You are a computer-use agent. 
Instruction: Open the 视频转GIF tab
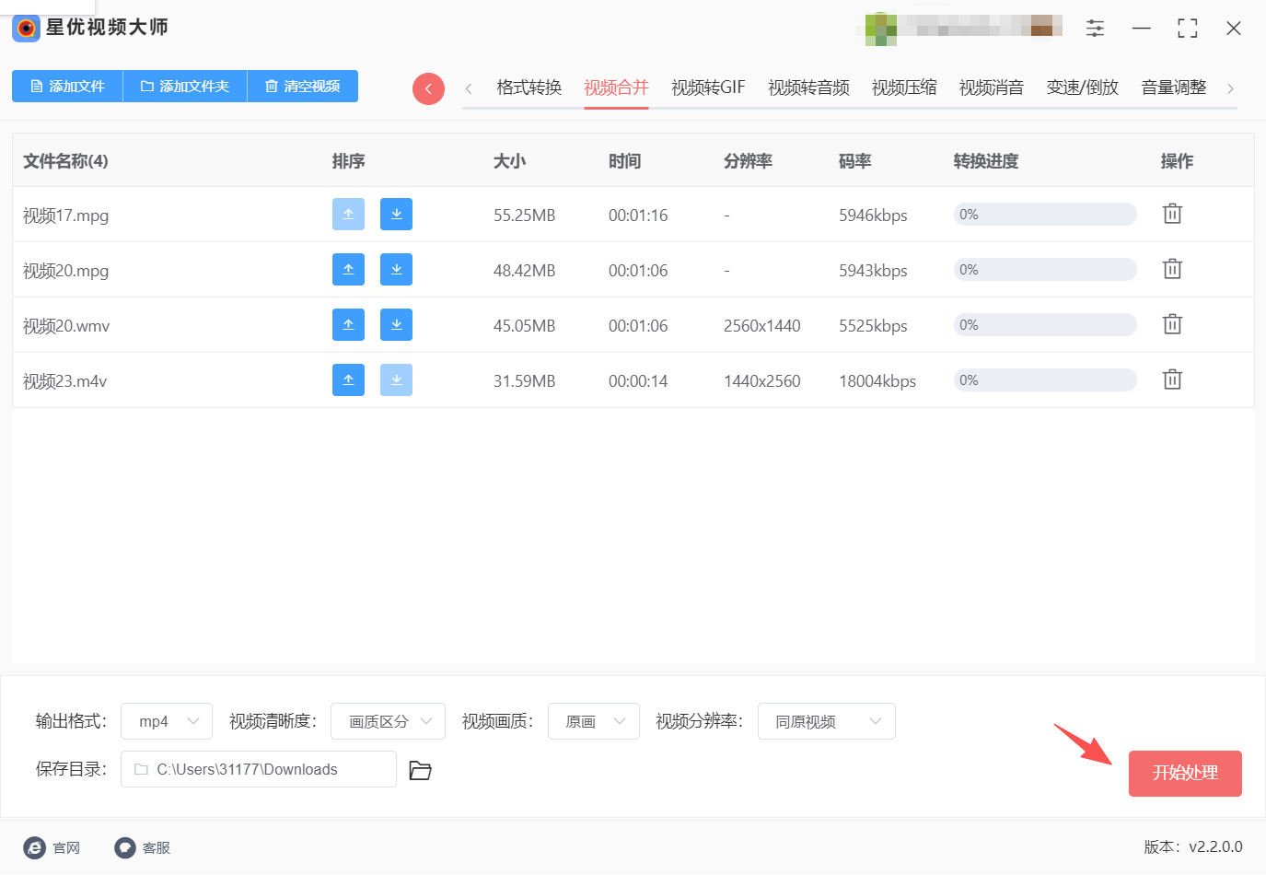coord(708,87)
